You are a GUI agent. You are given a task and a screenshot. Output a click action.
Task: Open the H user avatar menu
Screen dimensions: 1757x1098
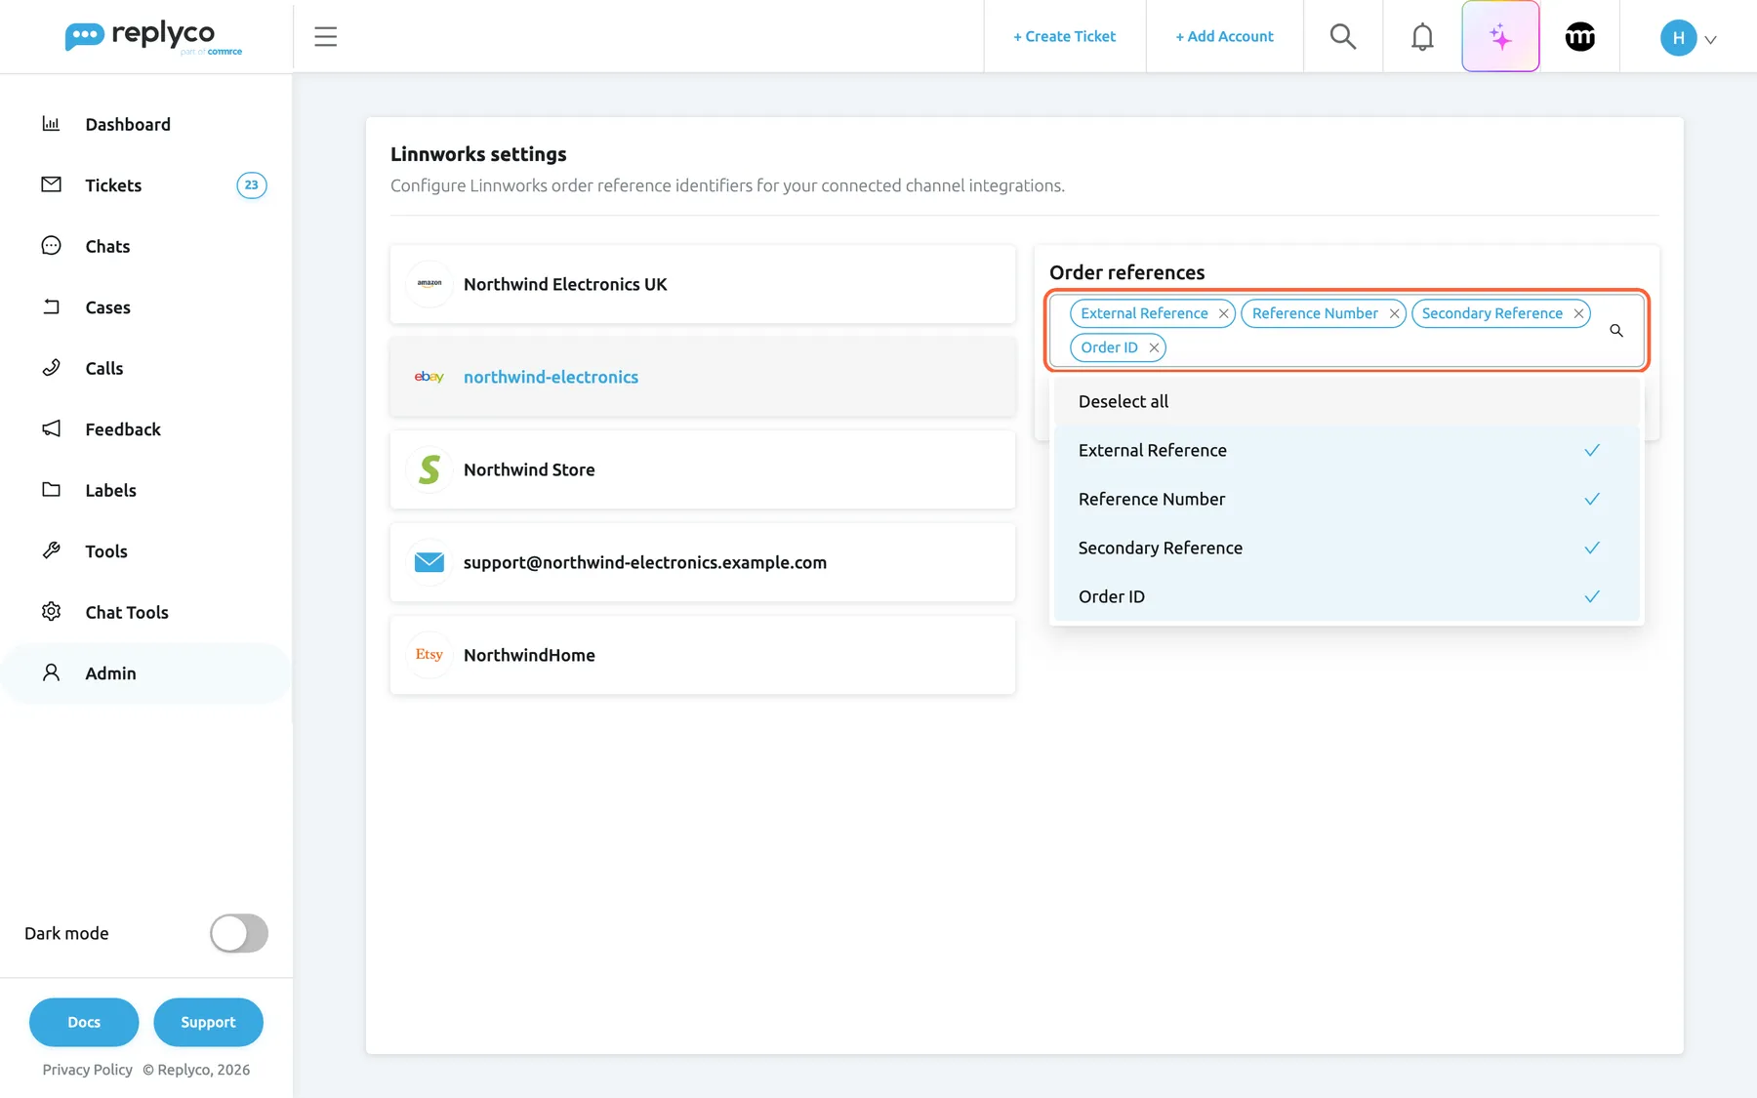click(1688, 38)
